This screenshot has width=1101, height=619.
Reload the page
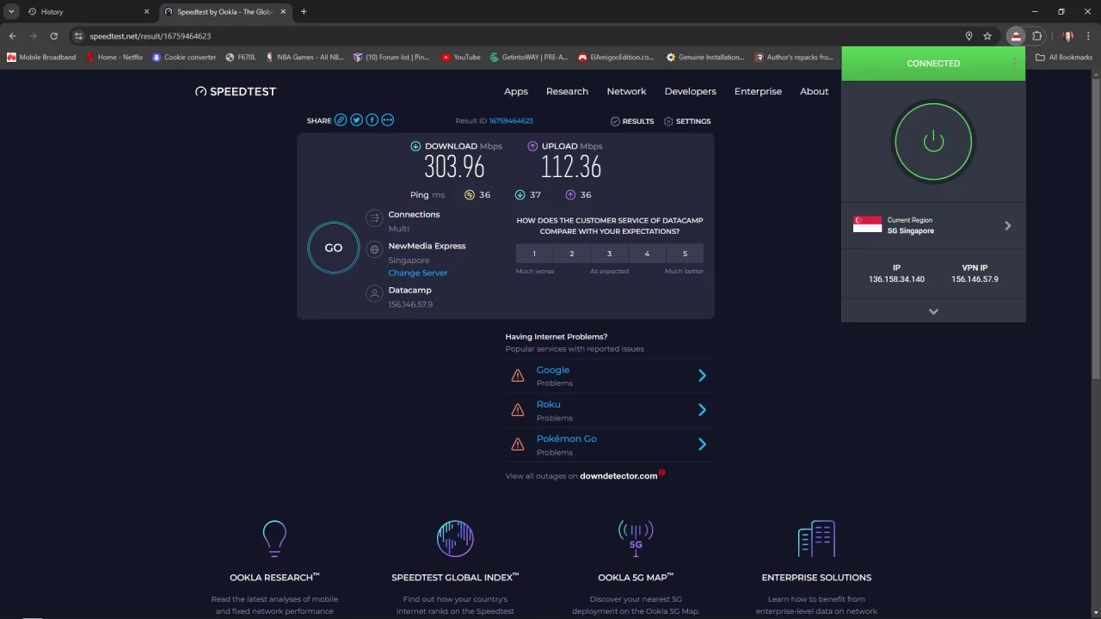click(53, 36)
